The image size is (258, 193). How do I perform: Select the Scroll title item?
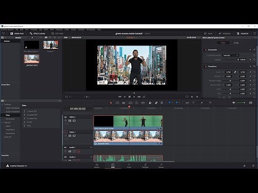(29, 122)
